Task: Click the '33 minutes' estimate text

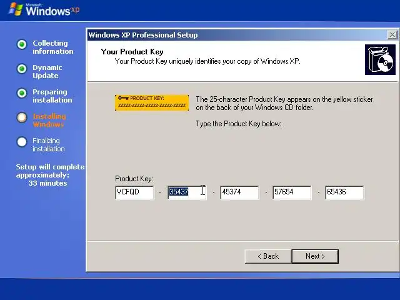Action: point(47,183)
